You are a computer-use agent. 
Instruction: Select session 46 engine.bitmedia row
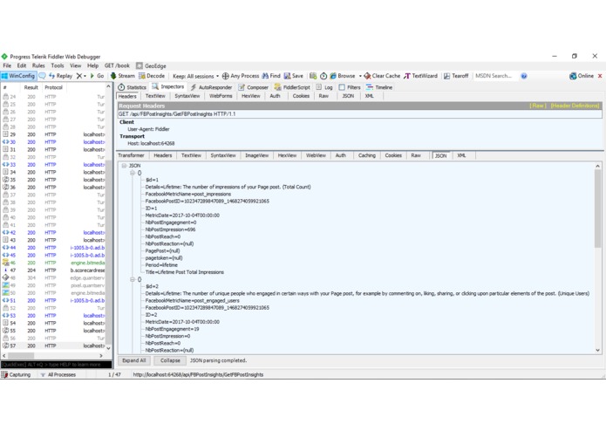click(x=54, y=263)
